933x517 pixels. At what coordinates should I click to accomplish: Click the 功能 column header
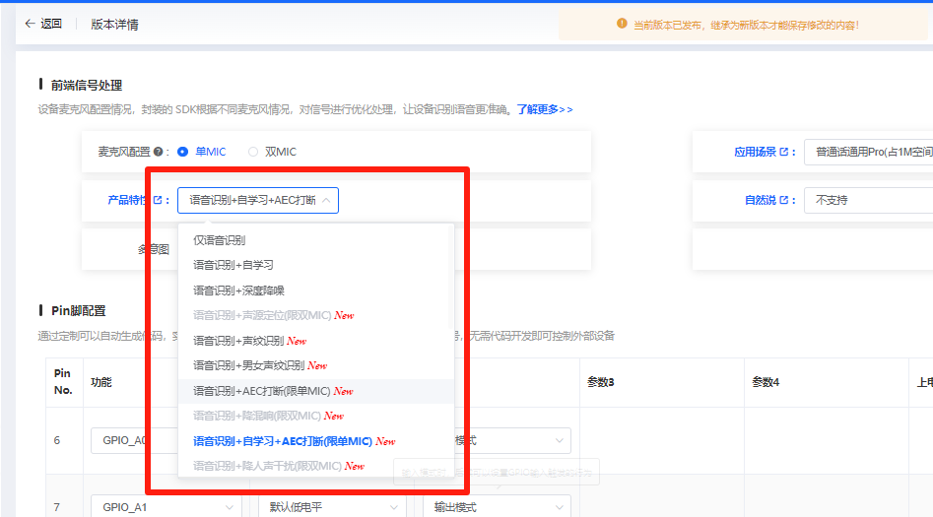[101, 382]
